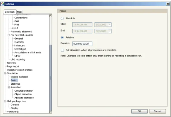Screen dimensions: 171x117
Task: Select Other in the tree
Action: 17,56
